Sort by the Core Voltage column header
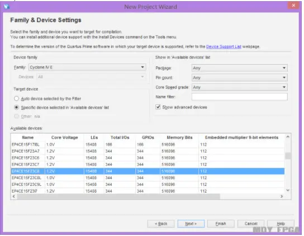 coord(64,137)
